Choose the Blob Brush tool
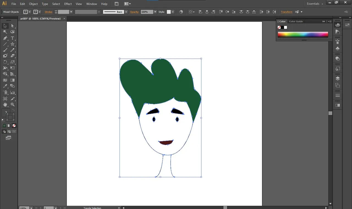 click(5, 56)
